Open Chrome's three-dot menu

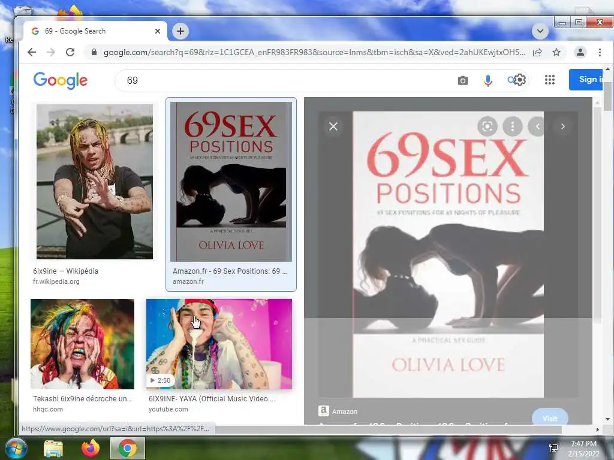pyautogui.click(x=600, y=52)
